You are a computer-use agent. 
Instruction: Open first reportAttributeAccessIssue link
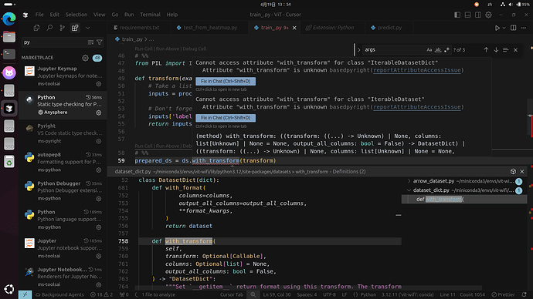(x=417, y=70)
